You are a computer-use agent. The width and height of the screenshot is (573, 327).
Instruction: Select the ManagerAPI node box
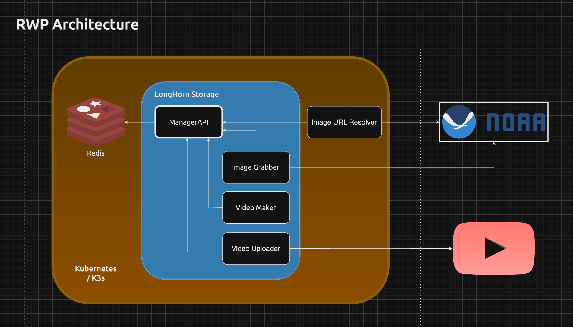pos(188,122)
